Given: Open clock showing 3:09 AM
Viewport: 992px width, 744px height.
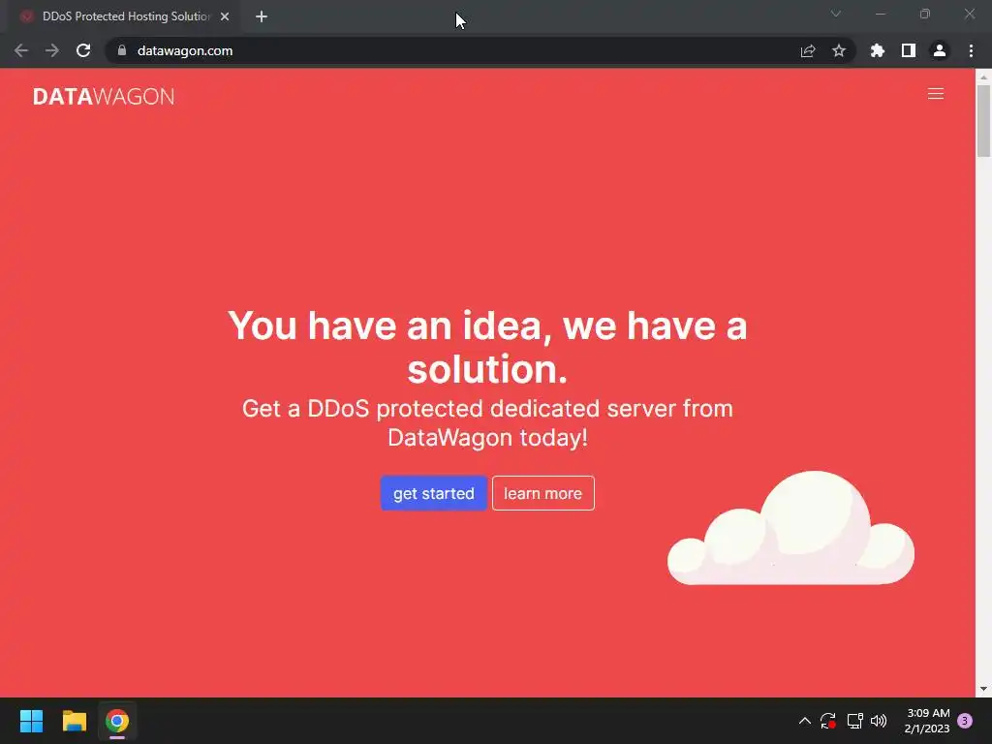Looking at the screenshot, I should [927, 721].
